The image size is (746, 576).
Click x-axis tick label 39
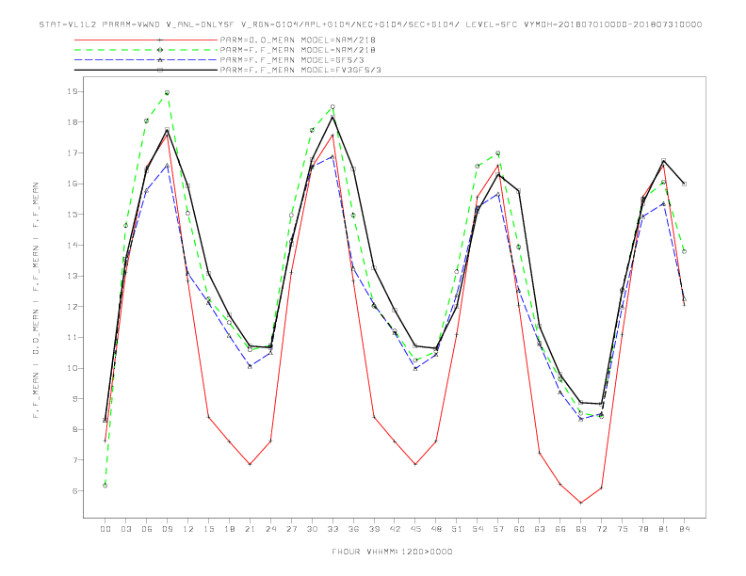tap(374, 529)
